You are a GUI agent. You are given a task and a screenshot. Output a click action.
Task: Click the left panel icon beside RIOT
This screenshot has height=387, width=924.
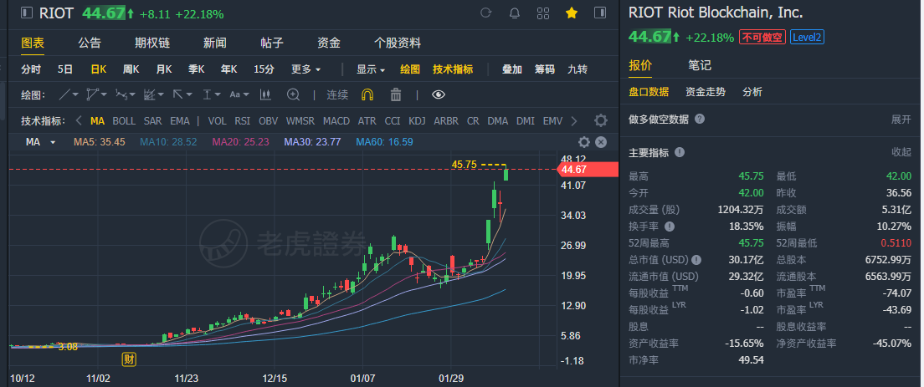click(x=27, y=13)
